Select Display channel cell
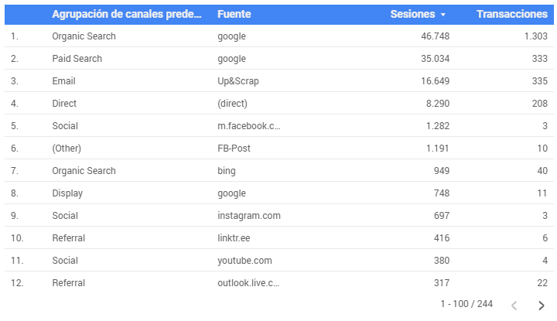The height and width of the screenshot is (321, 557). (67, 193)
